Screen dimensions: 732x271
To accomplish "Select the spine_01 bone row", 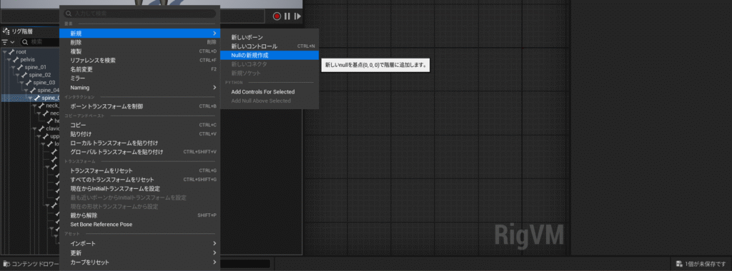I will coord(30,67).
